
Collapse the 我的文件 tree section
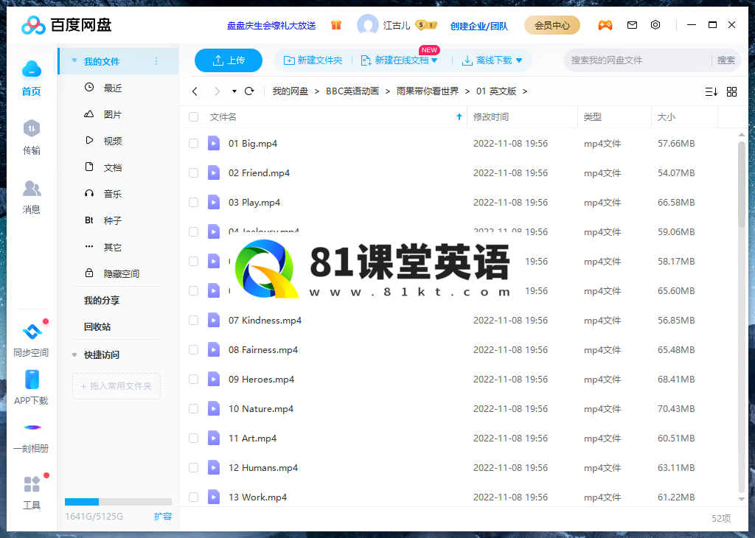click(x=74, y=60)
